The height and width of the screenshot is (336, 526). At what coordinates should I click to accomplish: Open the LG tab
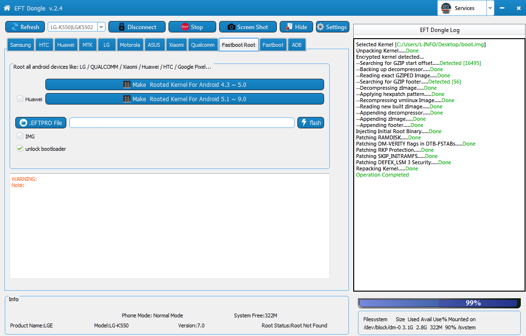pyautogui.click(x=106, y=45)
